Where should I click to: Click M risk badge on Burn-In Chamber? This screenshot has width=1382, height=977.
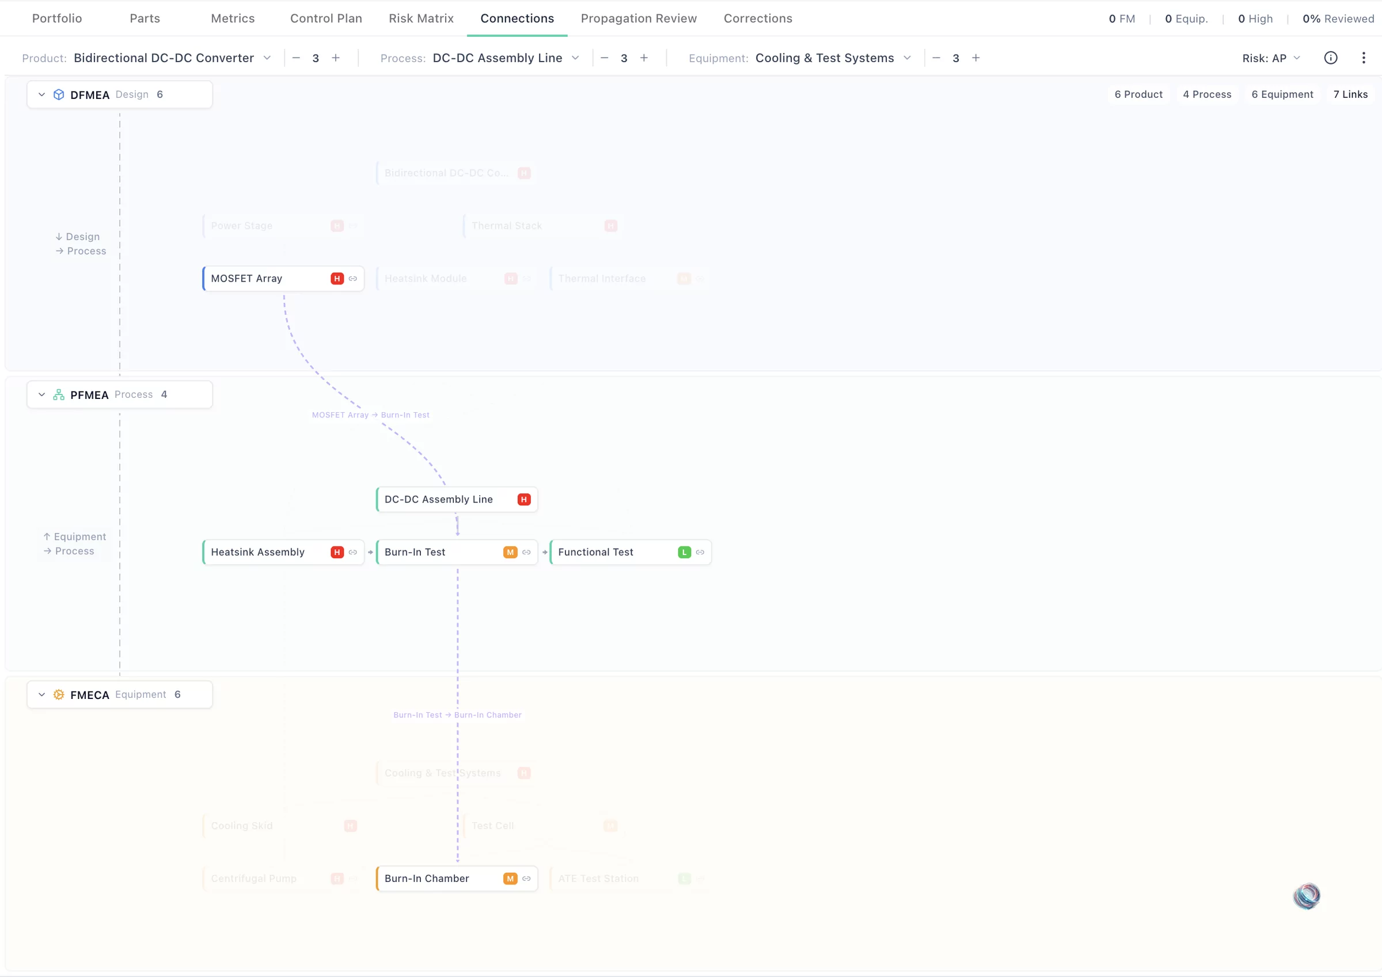pos(510,879)
